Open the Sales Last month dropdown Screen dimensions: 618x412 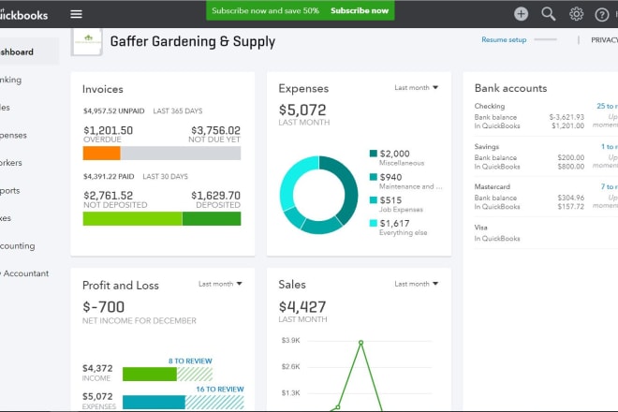click(x=416, y=284)
